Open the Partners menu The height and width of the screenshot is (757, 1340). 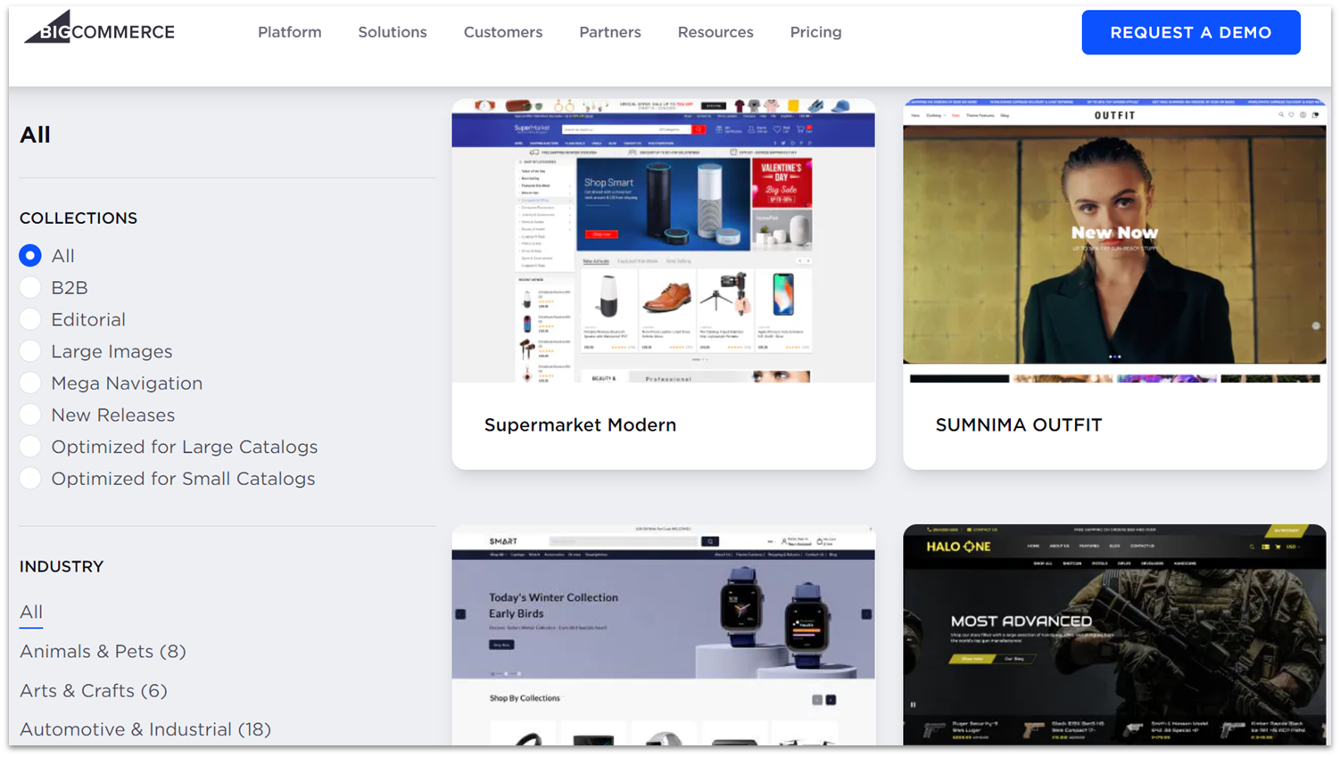pos(610,32)
